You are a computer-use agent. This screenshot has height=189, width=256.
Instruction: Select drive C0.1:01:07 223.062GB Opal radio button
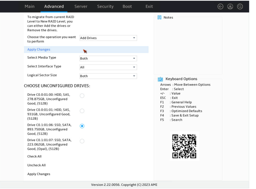click(x=82, y=141)
